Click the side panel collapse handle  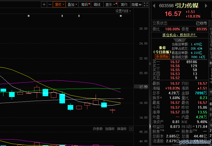[x=150, y=127]
